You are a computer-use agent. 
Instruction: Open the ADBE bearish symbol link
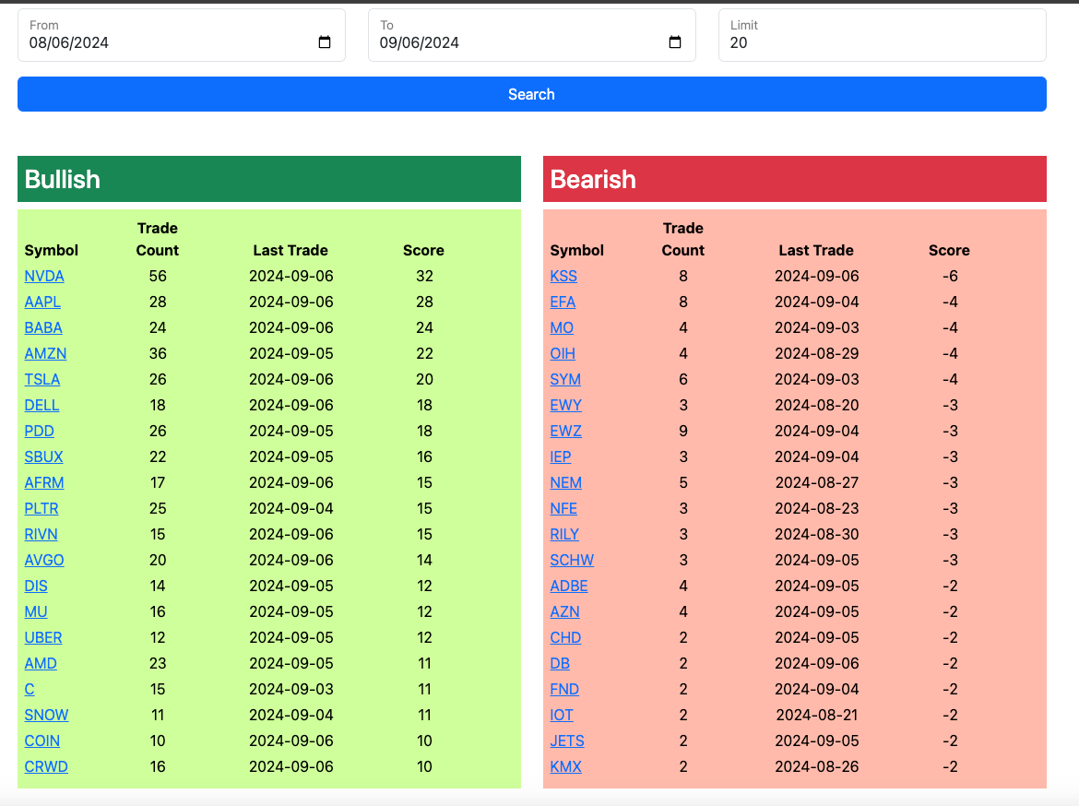[x=568, y=586]
